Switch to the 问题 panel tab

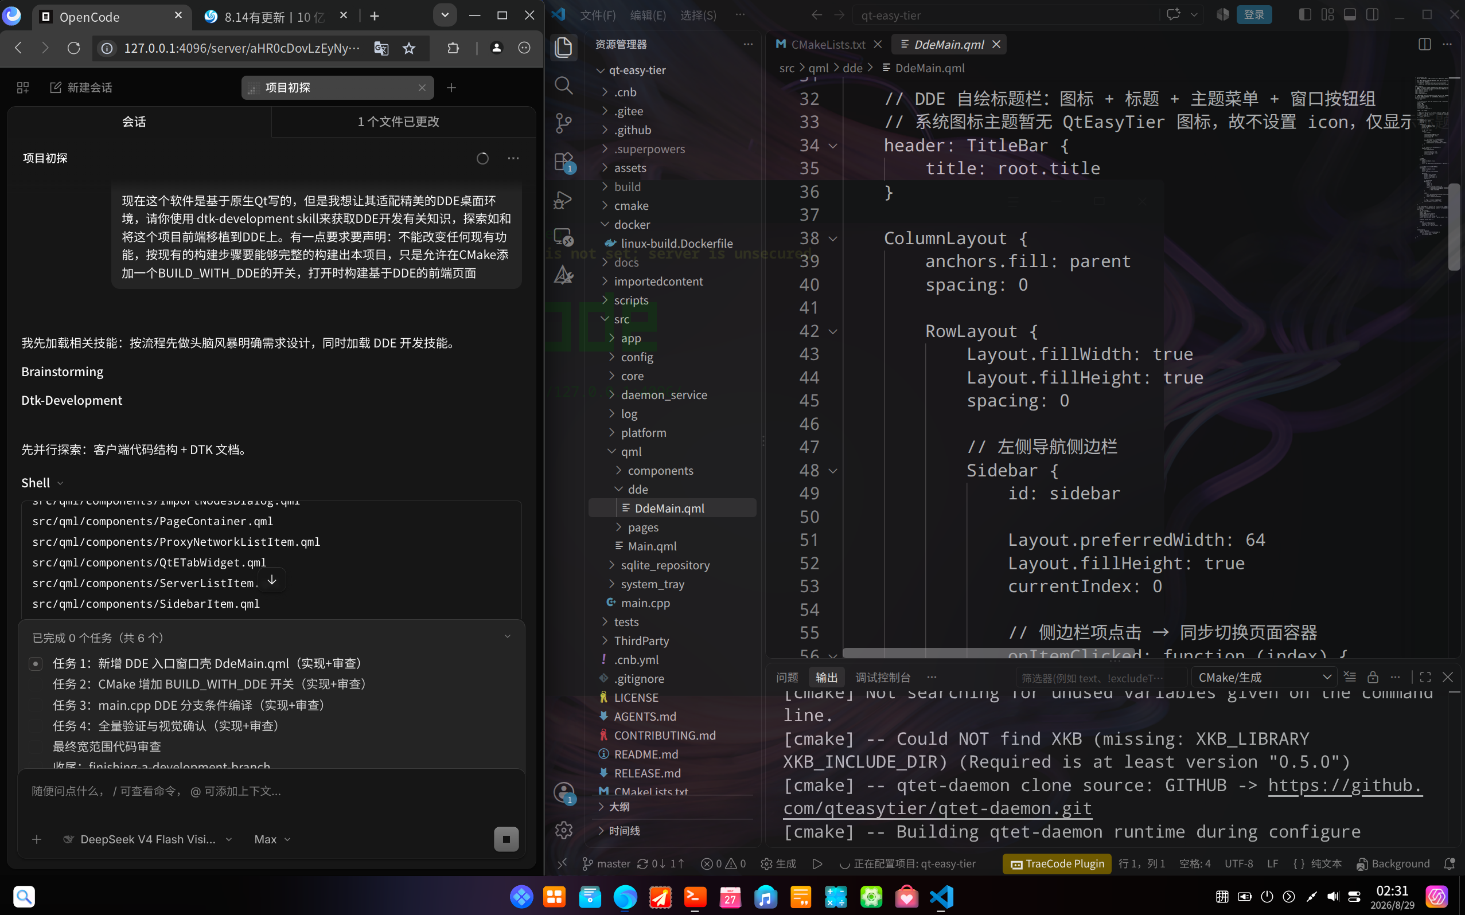[x=787, y=677]
